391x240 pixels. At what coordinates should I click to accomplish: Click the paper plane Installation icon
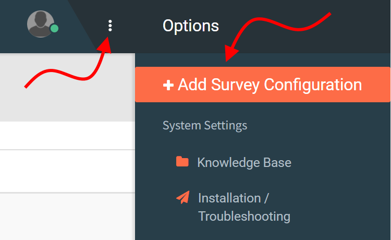coord(183,197)
